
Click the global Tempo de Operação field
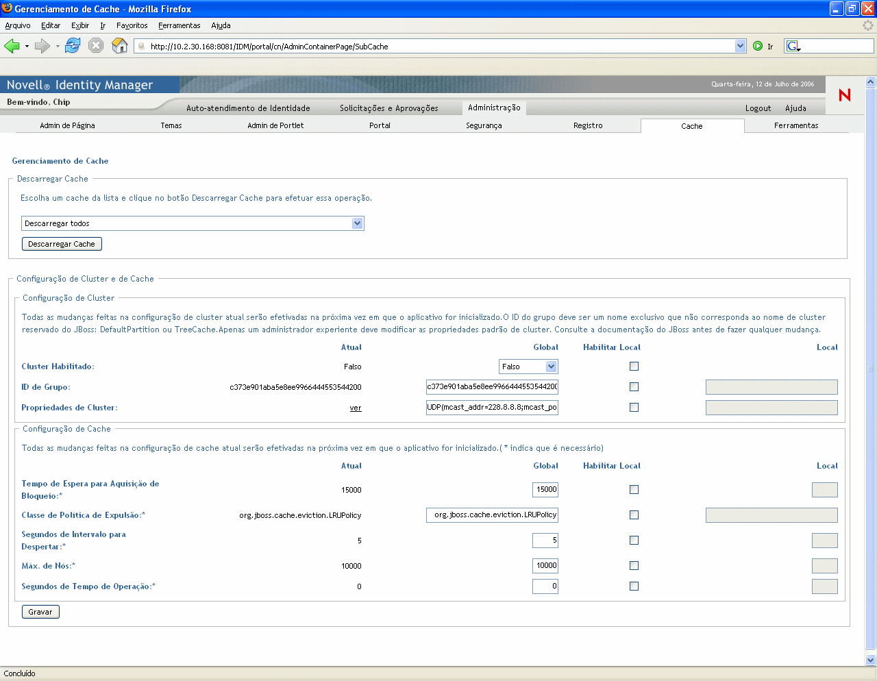[545, 586]
